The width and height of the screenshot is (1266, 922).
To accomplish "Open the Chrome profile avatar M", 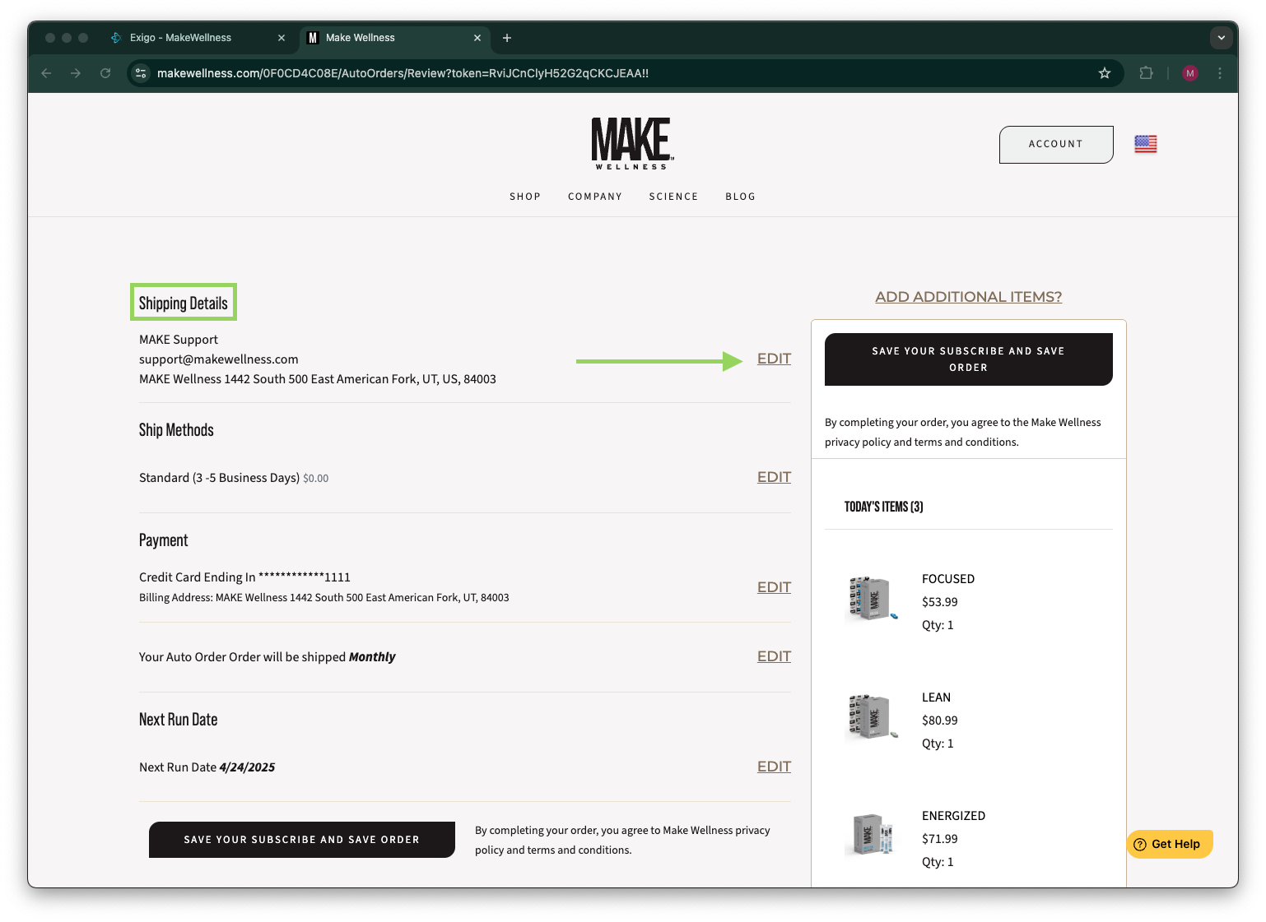I will 1189,73.
